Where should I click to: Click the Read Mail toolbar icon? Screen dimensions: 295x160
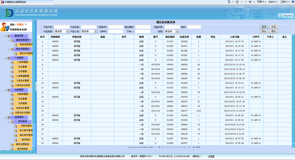point(245,2)
